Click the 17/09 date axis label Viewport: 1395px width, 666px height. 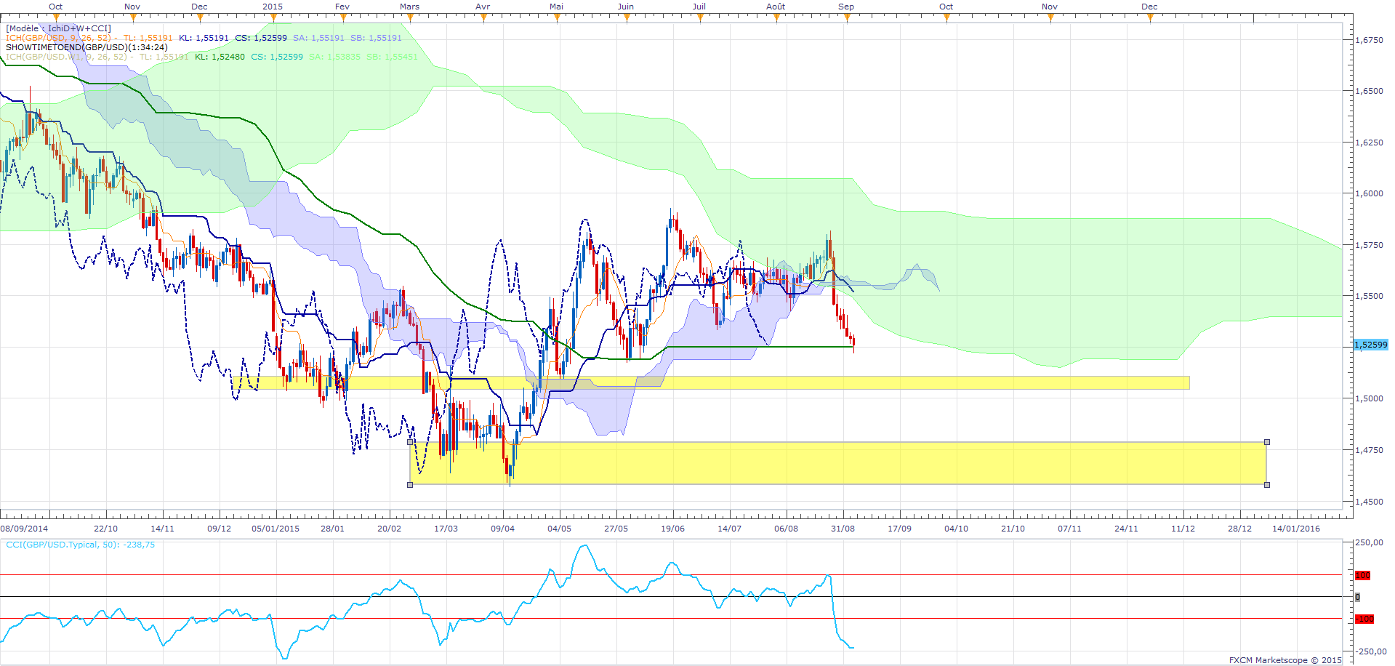(900, 529)
